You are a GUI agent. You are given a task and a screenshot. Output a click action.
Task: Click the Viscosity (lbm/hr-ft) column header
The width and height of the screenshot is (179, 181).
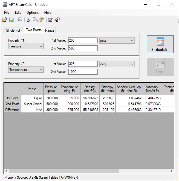click(152, 89)
